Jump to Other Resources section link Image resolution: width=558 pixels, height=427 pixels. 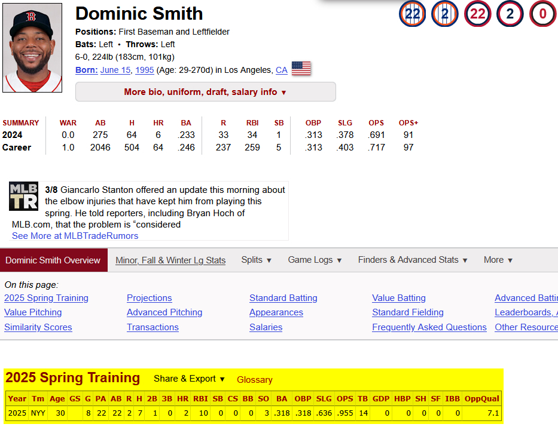click(526, 327)
